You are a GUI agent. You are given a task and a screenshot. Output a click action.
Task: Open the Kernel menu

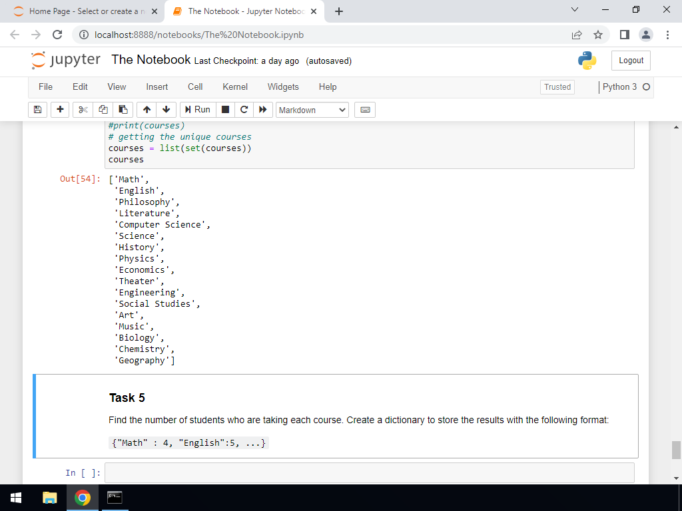[234, 86]
